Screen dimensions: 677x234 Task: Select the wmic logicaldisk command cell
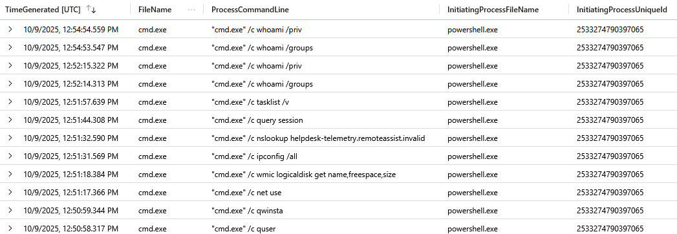pos(303,175)
